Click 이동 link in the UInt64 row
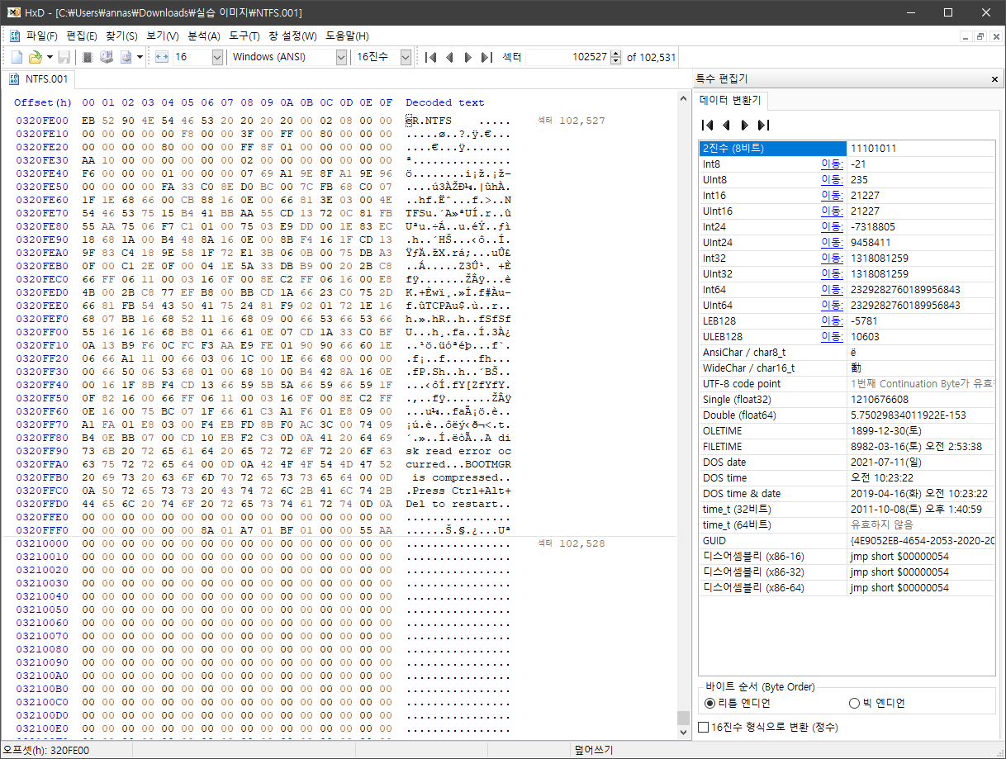1006x759 pixels. [832, 306]
